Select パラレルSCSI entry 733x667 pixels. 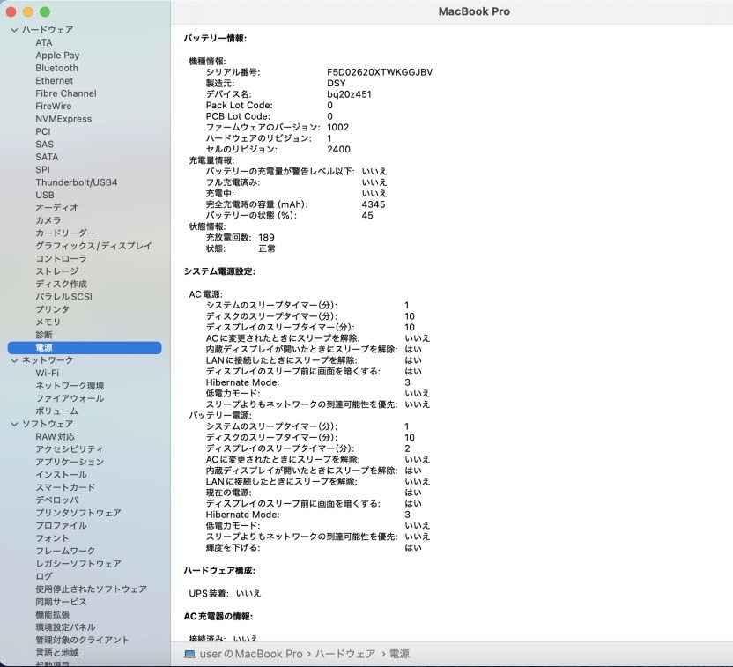click(x=64, y=297)
